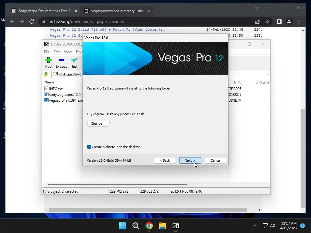The image size is (311, 233).
Task: Click Chrome forward arrow
Action: point(22,22)
